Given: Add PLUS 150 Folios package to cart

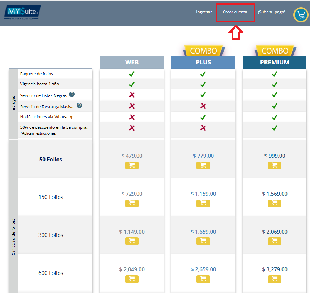Looking at the screenshot, I should [x=203, y=203].
